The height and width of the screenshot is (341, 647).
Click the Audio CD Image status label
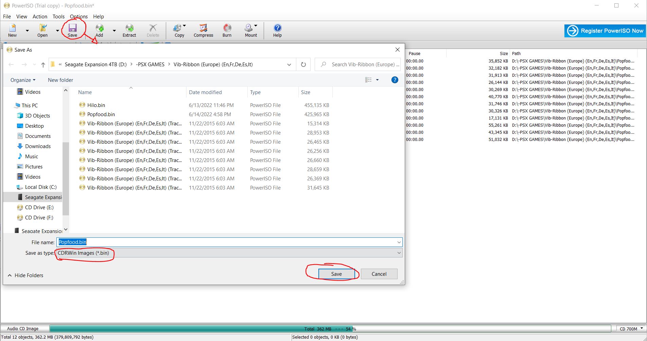click(23, 329)
